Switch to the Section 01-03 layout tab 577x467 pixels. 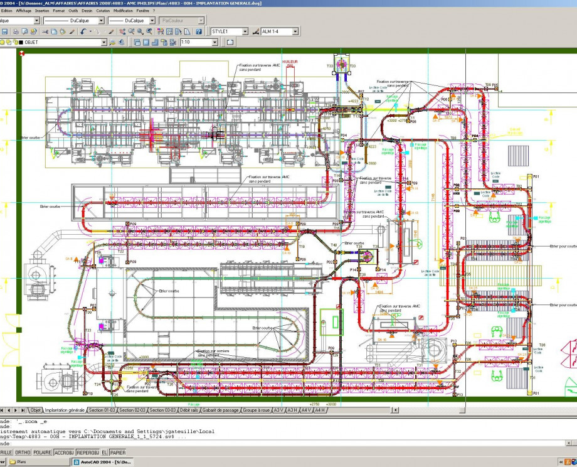pyautogui.click(x=102, y=410)
